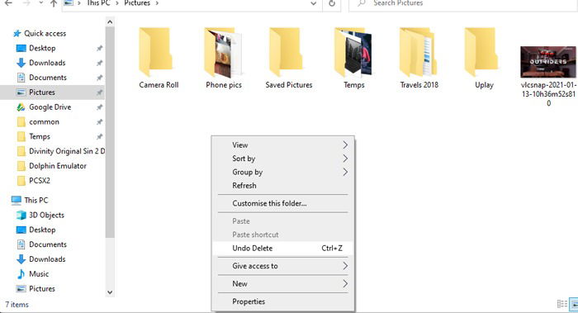The height and width of the screenshot is (313, 578).
Task: Click Downloads icon under This PC
Action: click(x=21, y=259)
